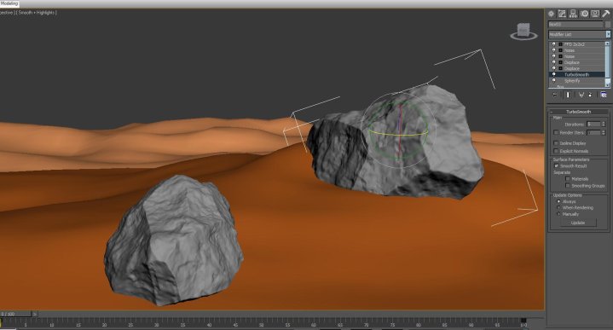
Task: Click the Iterations value field
Action: (x=593, y=124)
